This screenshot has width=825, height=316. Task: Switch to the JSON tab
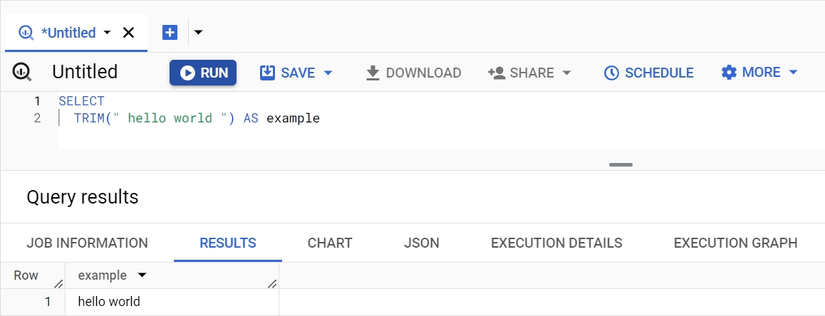(422, 243)
